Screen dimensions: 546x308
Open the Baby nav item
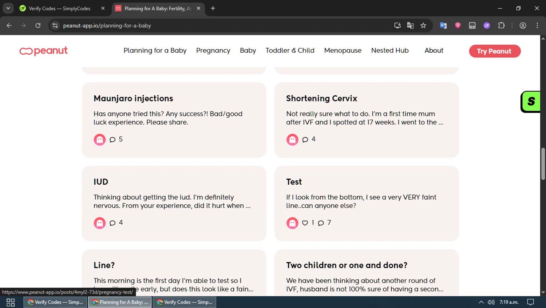click(x=248, y=51)
